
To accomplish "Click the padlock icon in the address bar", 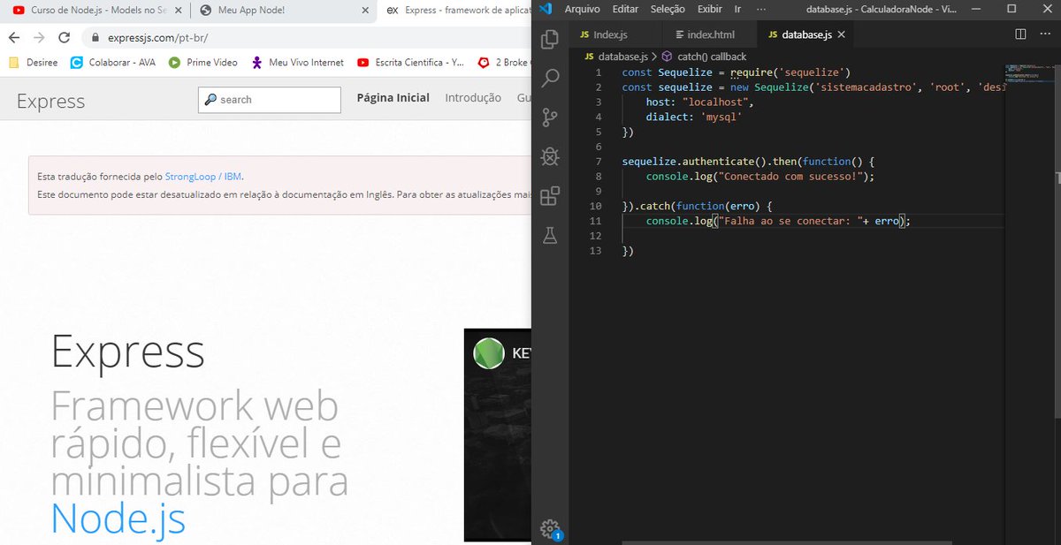I will [x=94, y=39].
